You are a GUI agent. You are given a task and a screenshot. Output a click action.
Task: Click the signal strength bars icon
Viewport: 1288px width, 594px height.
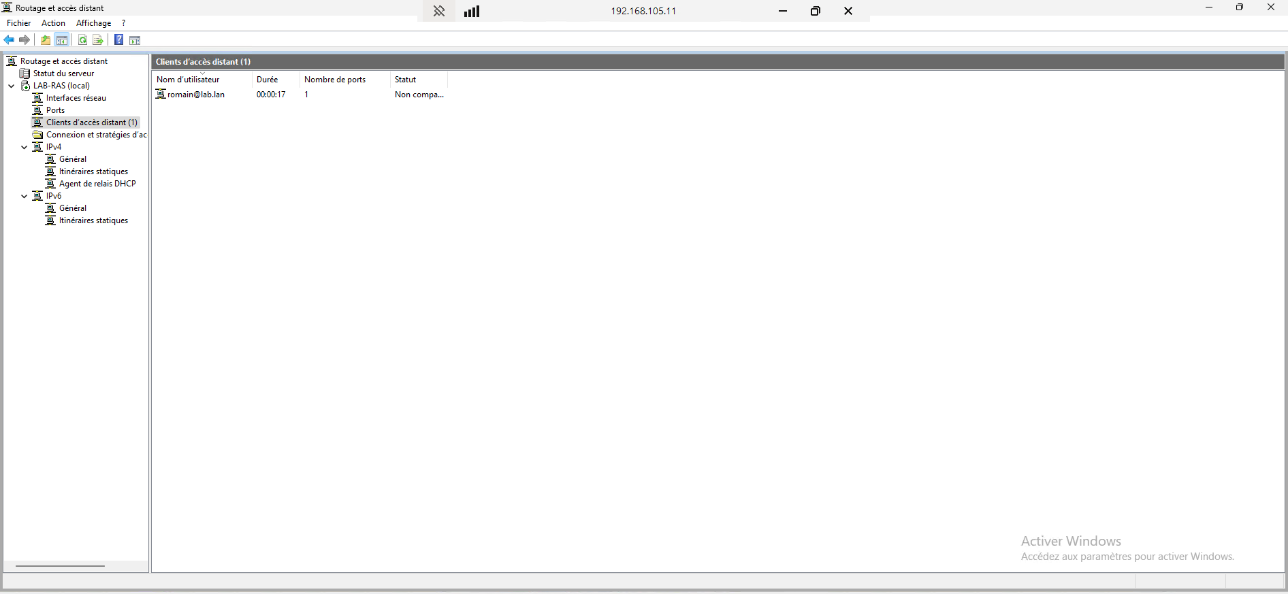[472, 11]
